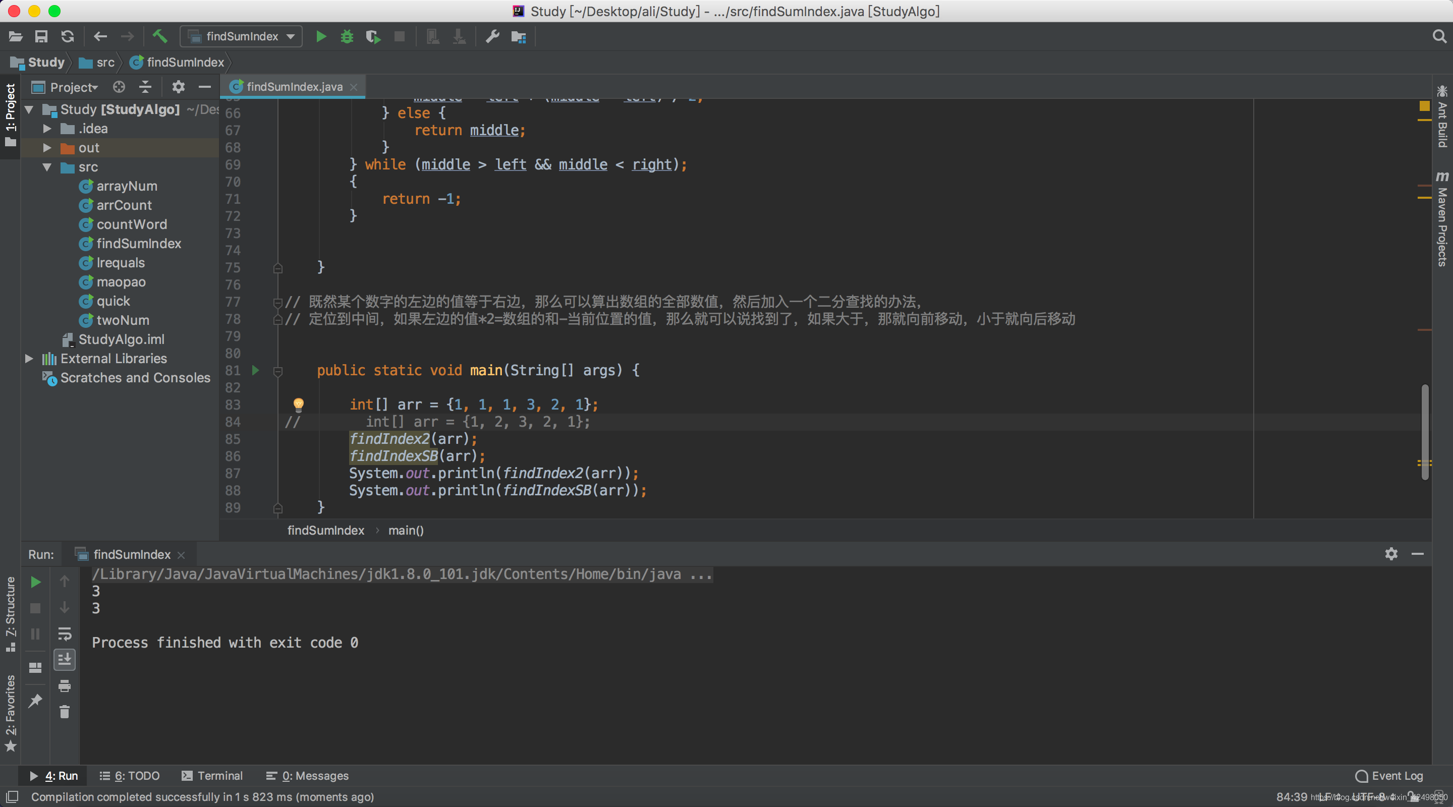
Task: Click the green Run button in toolbar
Action: 321,37
